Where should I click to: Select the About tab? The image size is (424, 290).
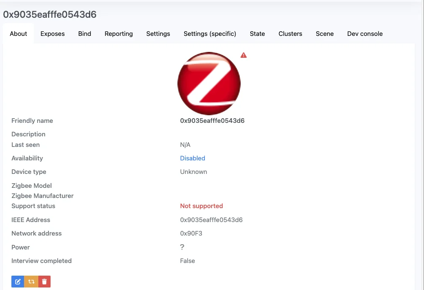pos(19,34)
